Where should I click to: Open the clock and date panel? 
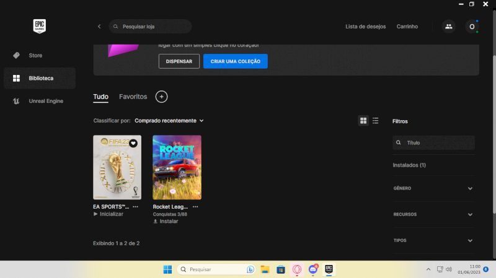(x=469, y=269)
